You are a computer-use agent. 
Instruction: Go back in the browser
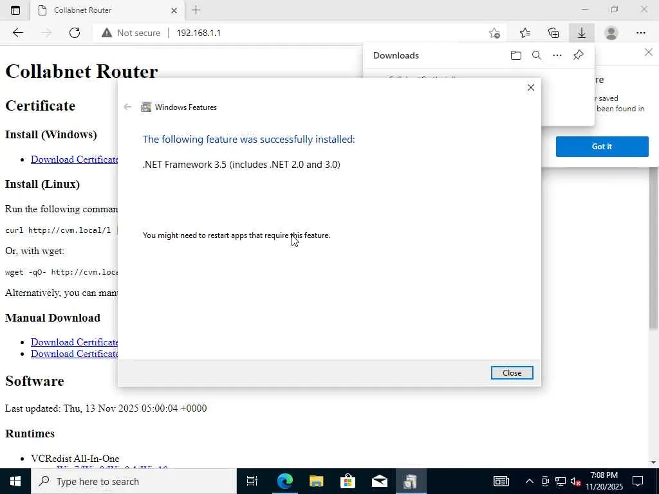[17, 33]
